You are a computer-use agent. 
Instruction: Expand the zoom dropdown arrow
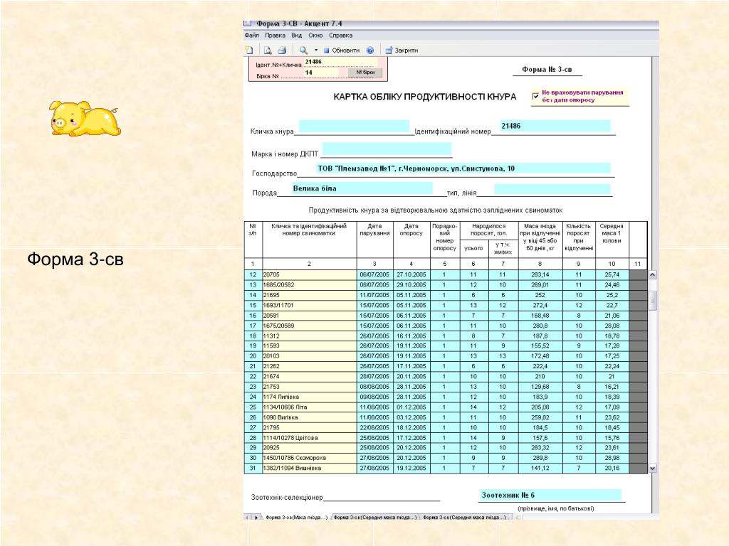tap(316, 50)
